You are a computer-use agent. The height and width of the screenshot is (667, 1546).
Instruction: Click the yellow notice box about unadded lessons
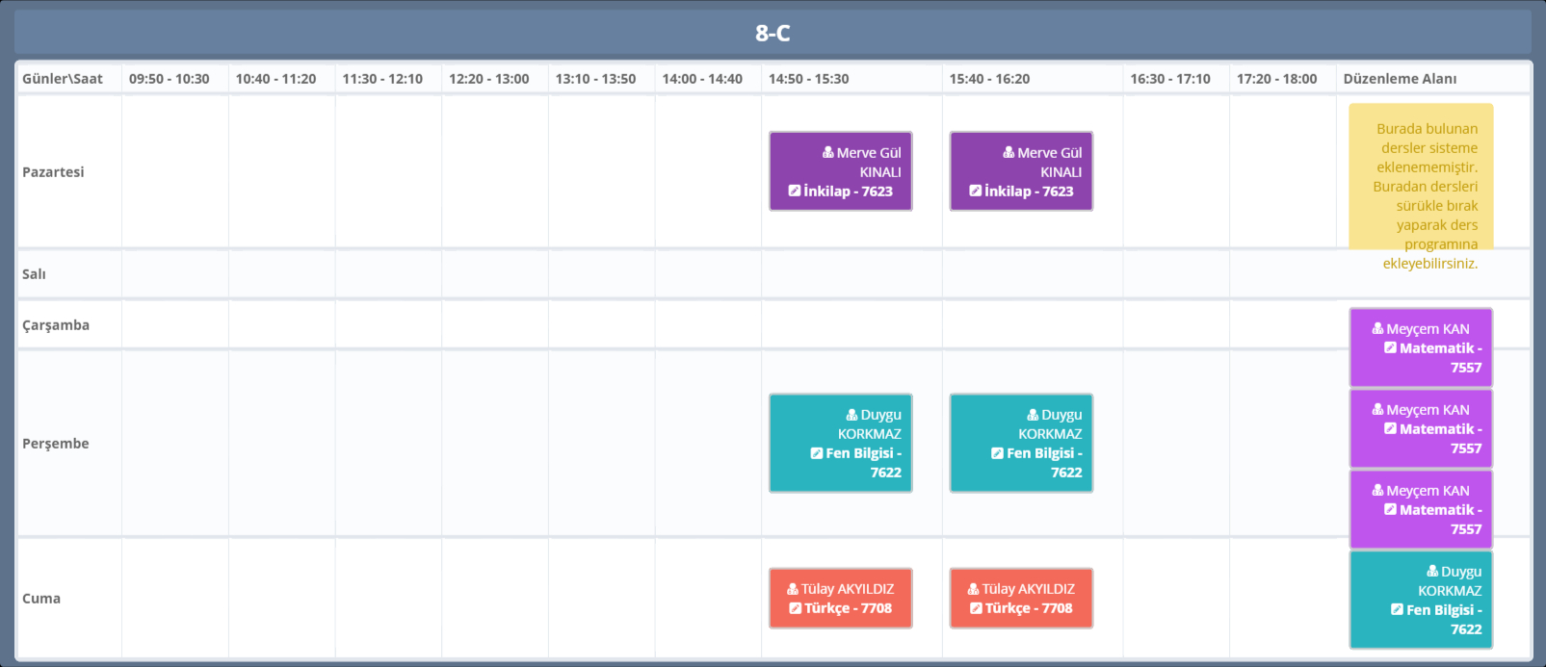1421,183
